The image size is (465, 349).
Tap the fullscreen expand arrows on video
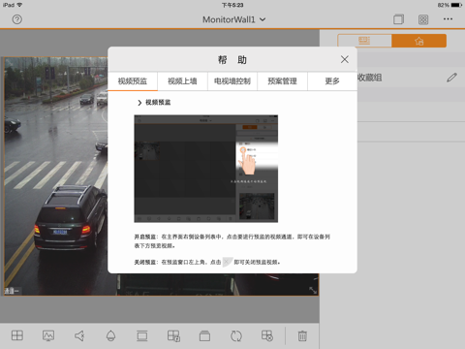pos(313,290)
